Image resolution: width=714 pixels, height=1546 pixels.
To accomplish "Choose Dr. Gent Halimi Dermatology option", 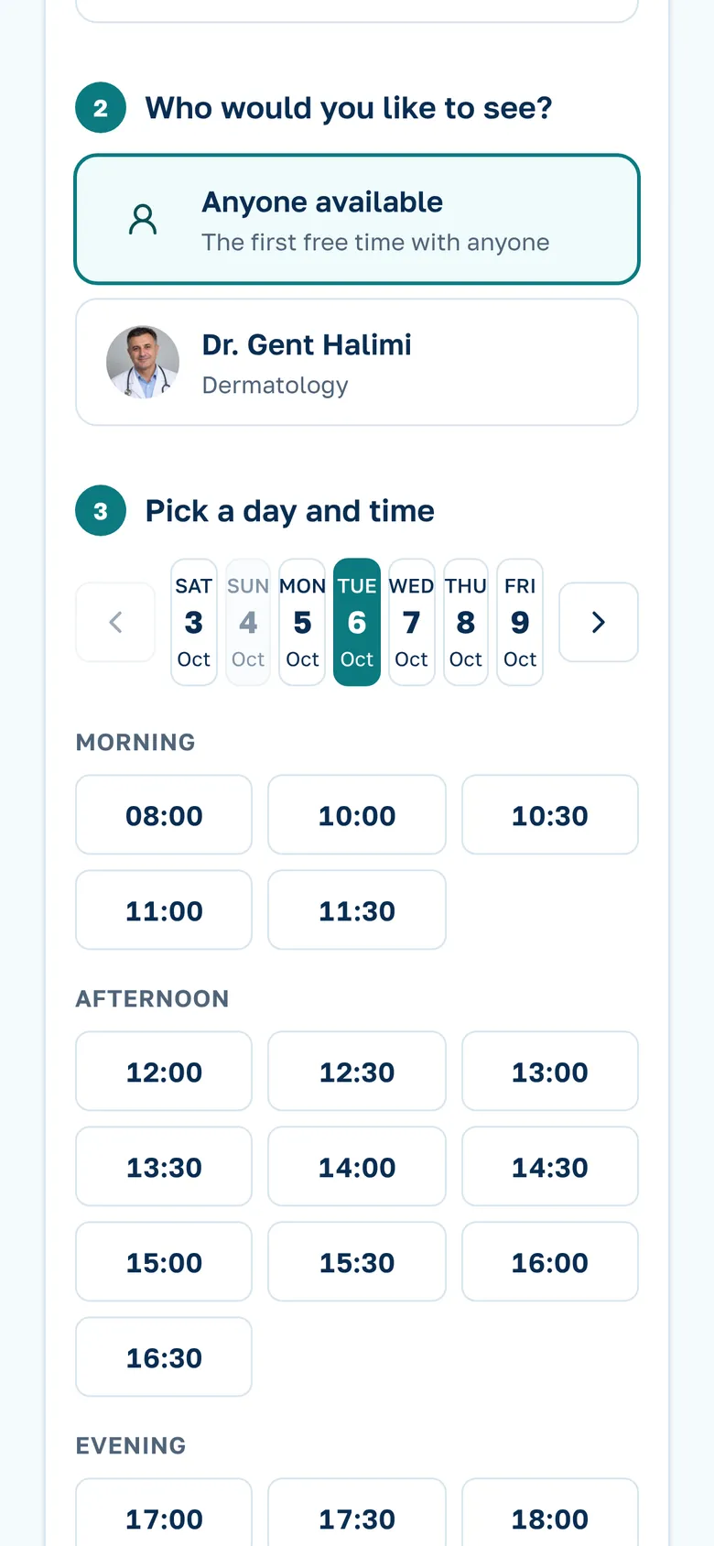I will [x=357, y=362].
